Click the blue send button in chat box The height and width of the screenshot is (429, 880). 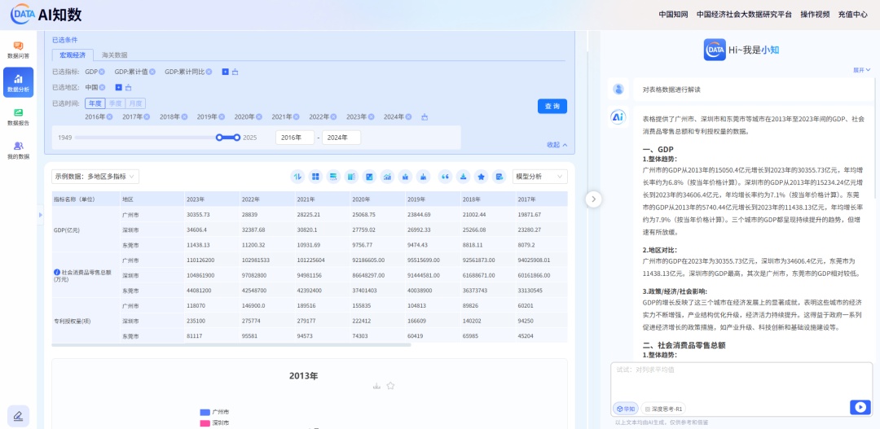pyautogui.click(x=859, y=407)
